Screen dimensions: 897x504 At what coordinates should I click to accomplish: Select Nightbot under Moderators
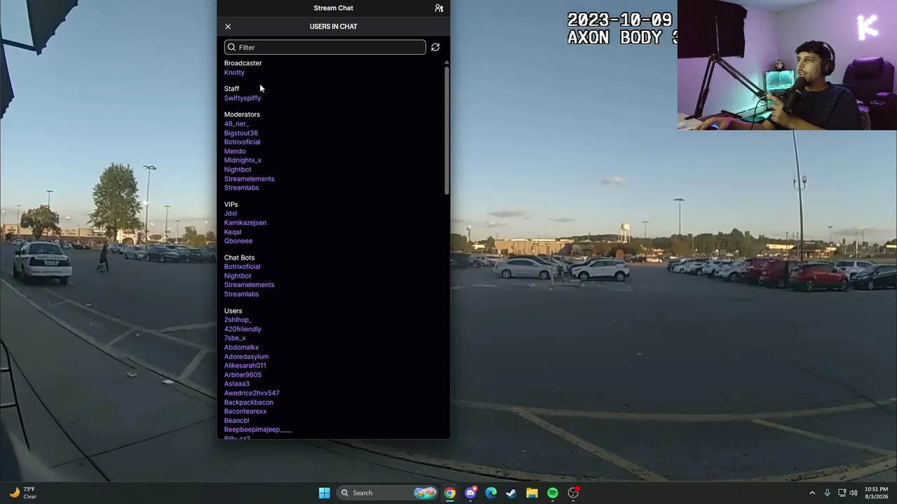click(x=238, y=169)
